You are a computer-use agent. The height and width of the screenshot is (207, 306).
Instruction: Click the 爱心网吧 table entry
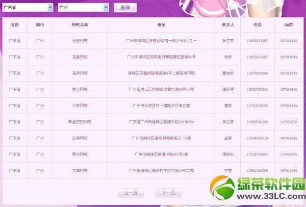[80, 89]
